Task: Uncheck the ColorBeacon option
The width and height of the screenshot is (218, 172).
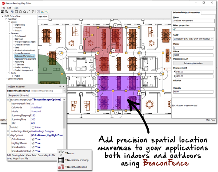Action: pos(33,139)
